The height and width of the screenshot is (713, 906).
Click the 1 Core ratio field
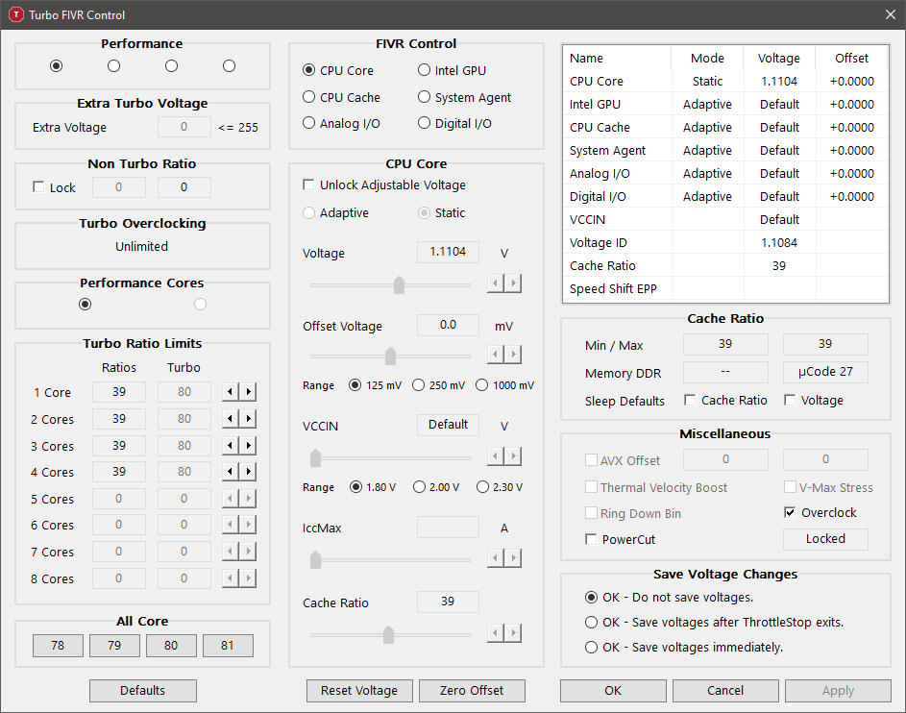point(119,392)
